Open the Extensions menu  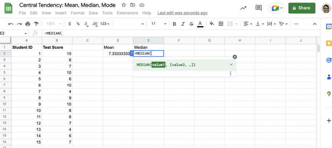pos(127,13)
